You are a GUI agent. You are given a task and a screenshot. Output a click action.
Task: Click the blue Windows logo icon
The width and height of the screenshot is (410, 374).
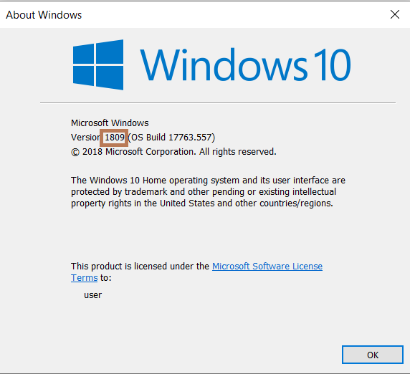pyautogui.click(x=98, y=64)
